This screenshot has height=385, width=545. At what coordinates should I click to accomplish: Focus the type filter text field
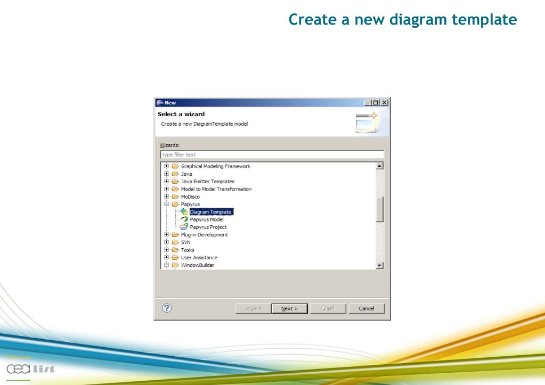click(x=272, y=154)
